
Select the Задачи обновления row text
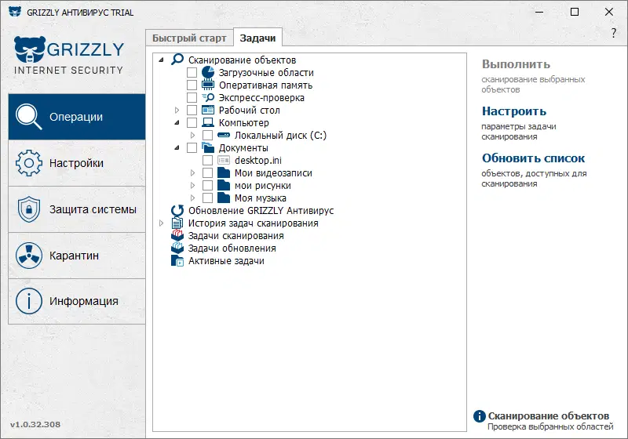(232, 248)
